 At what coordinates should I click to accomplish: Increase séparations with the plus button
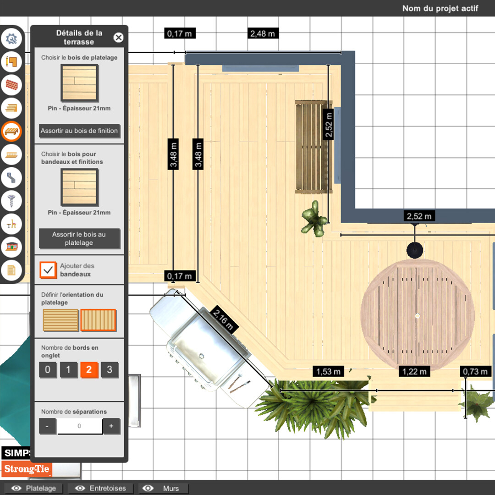[111, 426]
